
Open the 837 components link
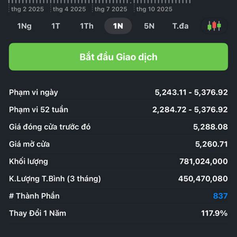(220, 196)
